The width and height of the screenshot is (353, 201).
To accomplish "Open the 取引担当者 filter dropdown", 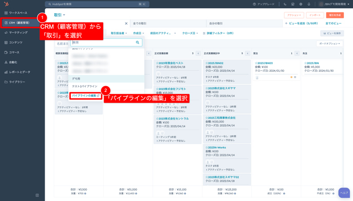I will point(119,33).
